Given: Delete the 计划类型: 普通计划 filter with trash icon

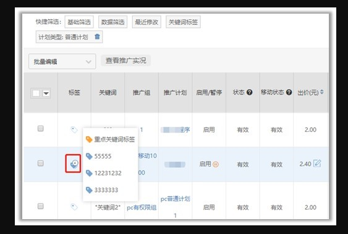Looking at the screenshot, I should (97, 37).
